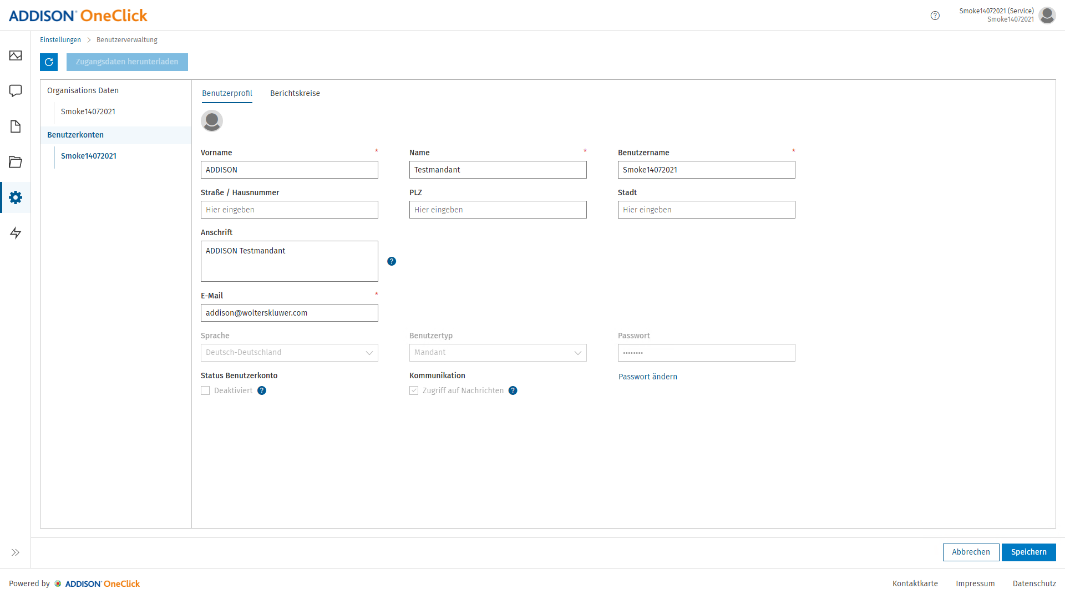1065x599 pixels.
Task: Show help for Anschrift field
Action: pyautogui.click(x=392, y=261)
